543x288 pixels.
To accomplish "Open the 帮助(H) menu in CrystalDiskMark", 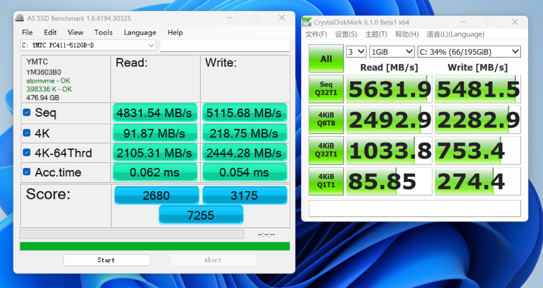I will (x=407, y=34).
